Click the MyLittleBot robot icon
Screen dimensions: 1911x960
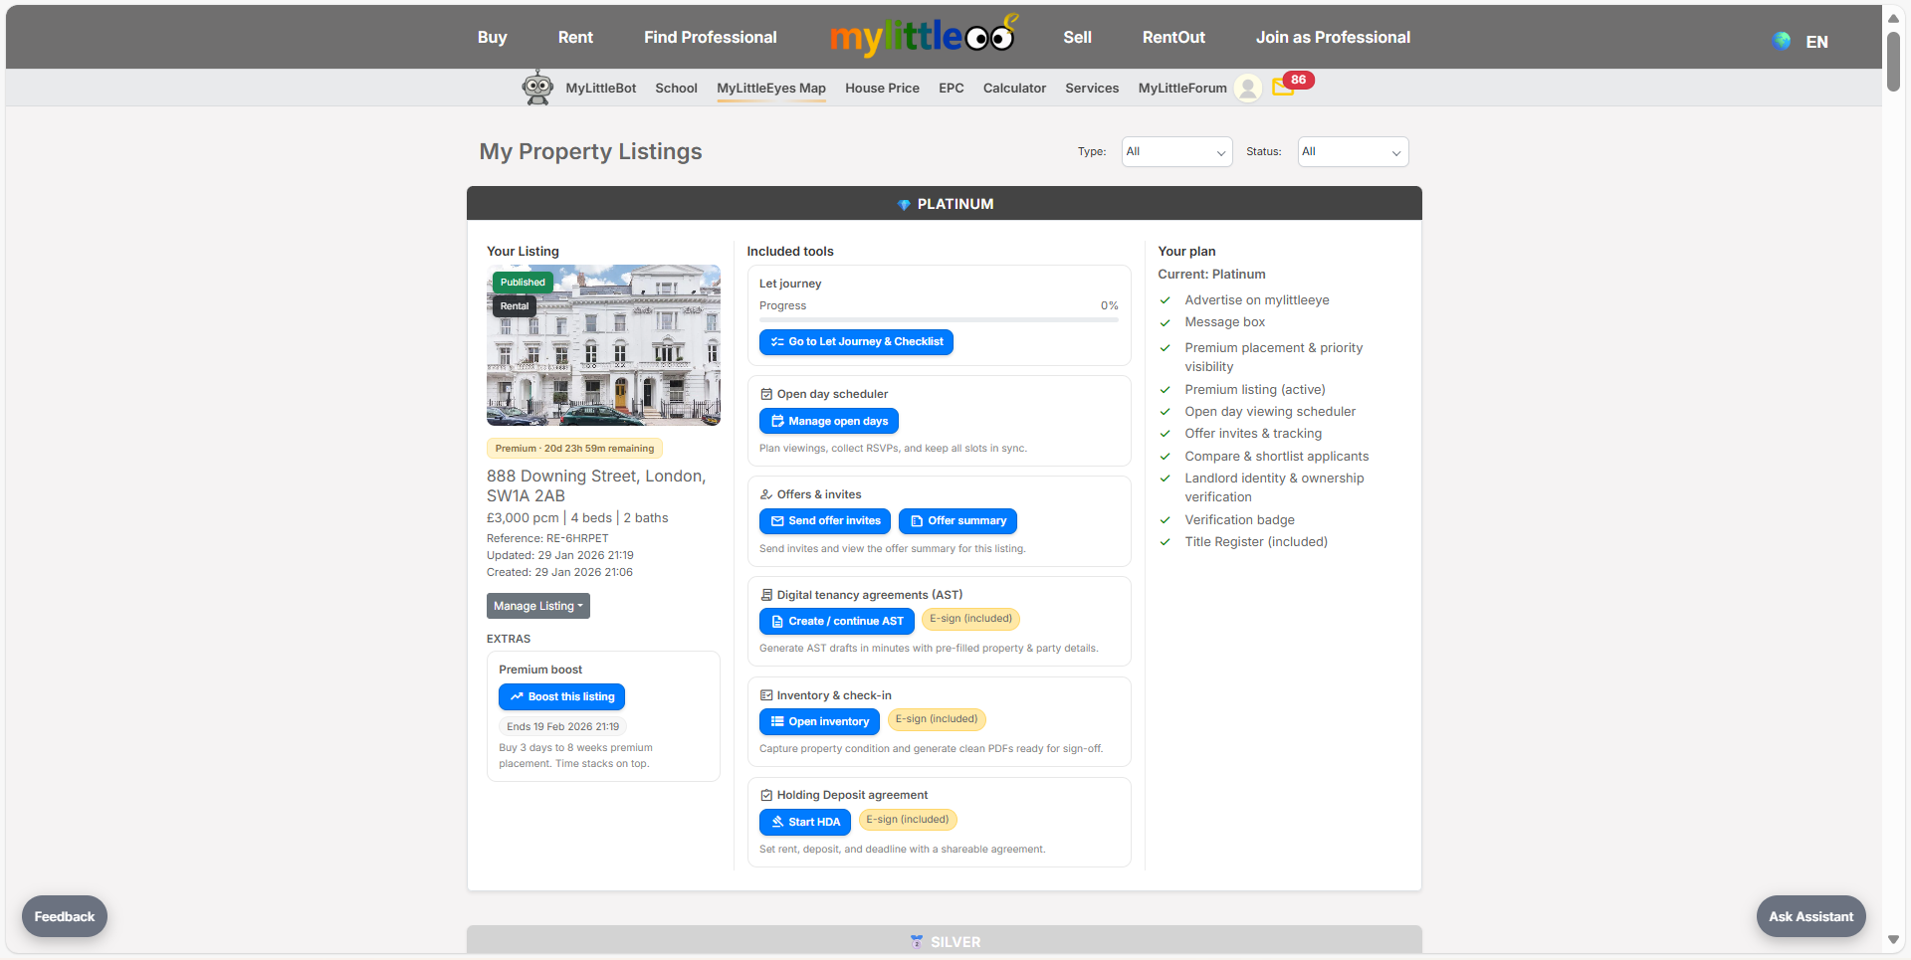(x=537, y=88)
